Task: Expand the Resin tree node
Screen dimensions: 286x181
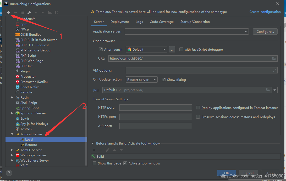Action: point(12,98)
